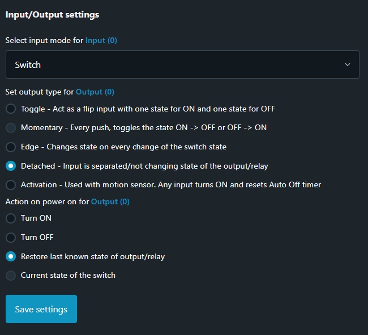Enable the Activation output type radio button
The width and height of the screenshot is (368, 335).
[x=11, y=185]
